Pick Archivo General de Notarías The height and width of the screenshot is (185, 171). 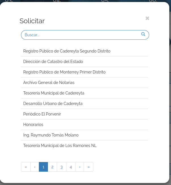point(49,83)
